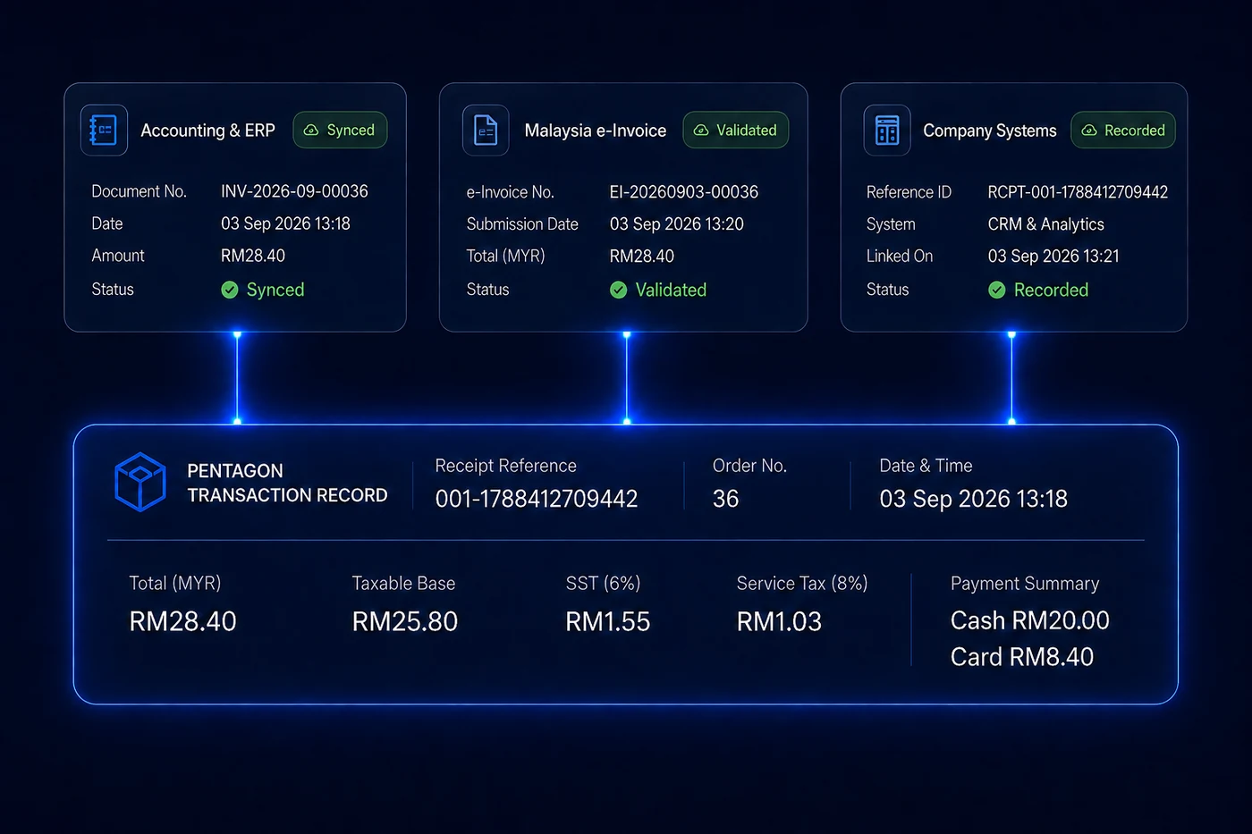Screen dimensions: 1252x834
Task: Click the Recorded badge in Company Systems card
Action: click(1123, 131)
